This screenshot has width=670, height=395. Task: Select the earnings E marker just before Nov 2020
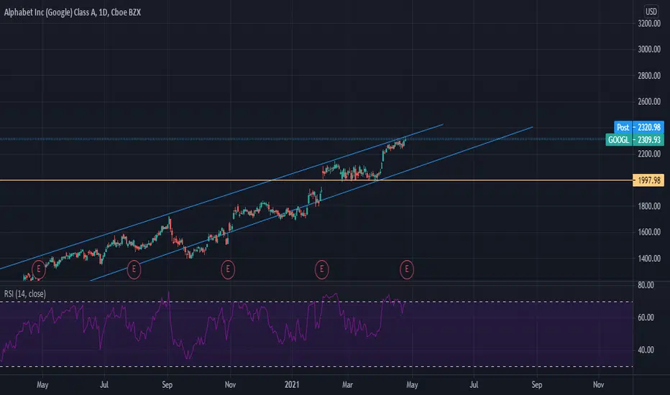pos(228,269)
